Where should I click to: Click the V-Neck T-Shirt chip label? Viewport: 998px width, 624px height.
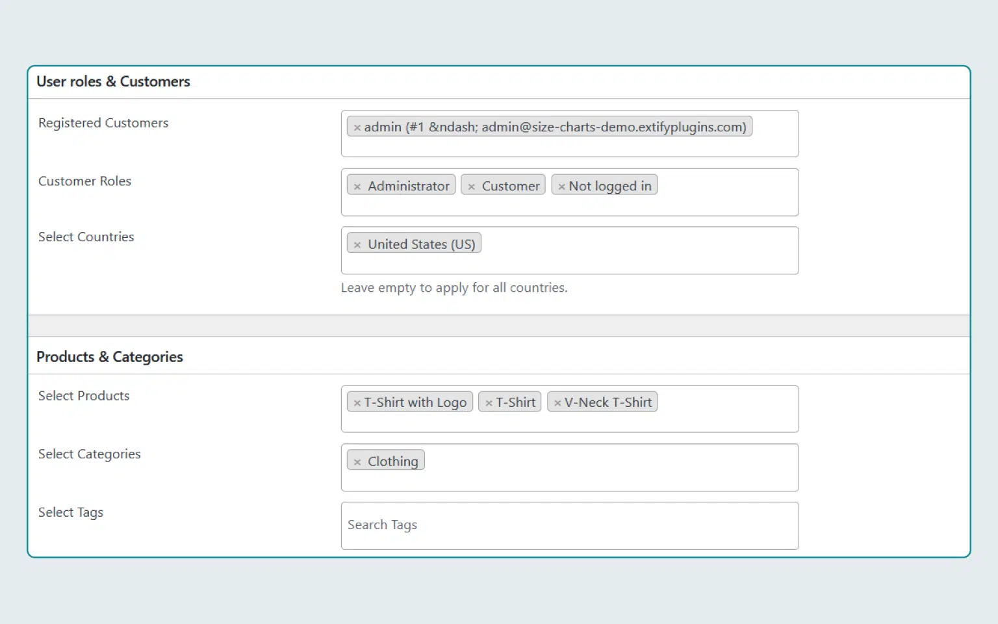pos(608,402)
